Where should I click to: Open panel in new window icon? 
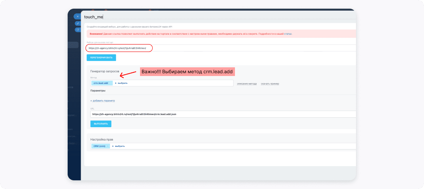click(x=78, y=30)
